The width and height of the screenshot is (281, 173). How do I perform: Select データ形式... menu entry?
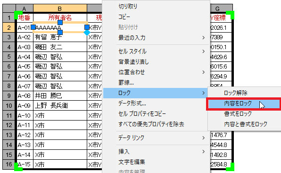click(x=156, y=104)
